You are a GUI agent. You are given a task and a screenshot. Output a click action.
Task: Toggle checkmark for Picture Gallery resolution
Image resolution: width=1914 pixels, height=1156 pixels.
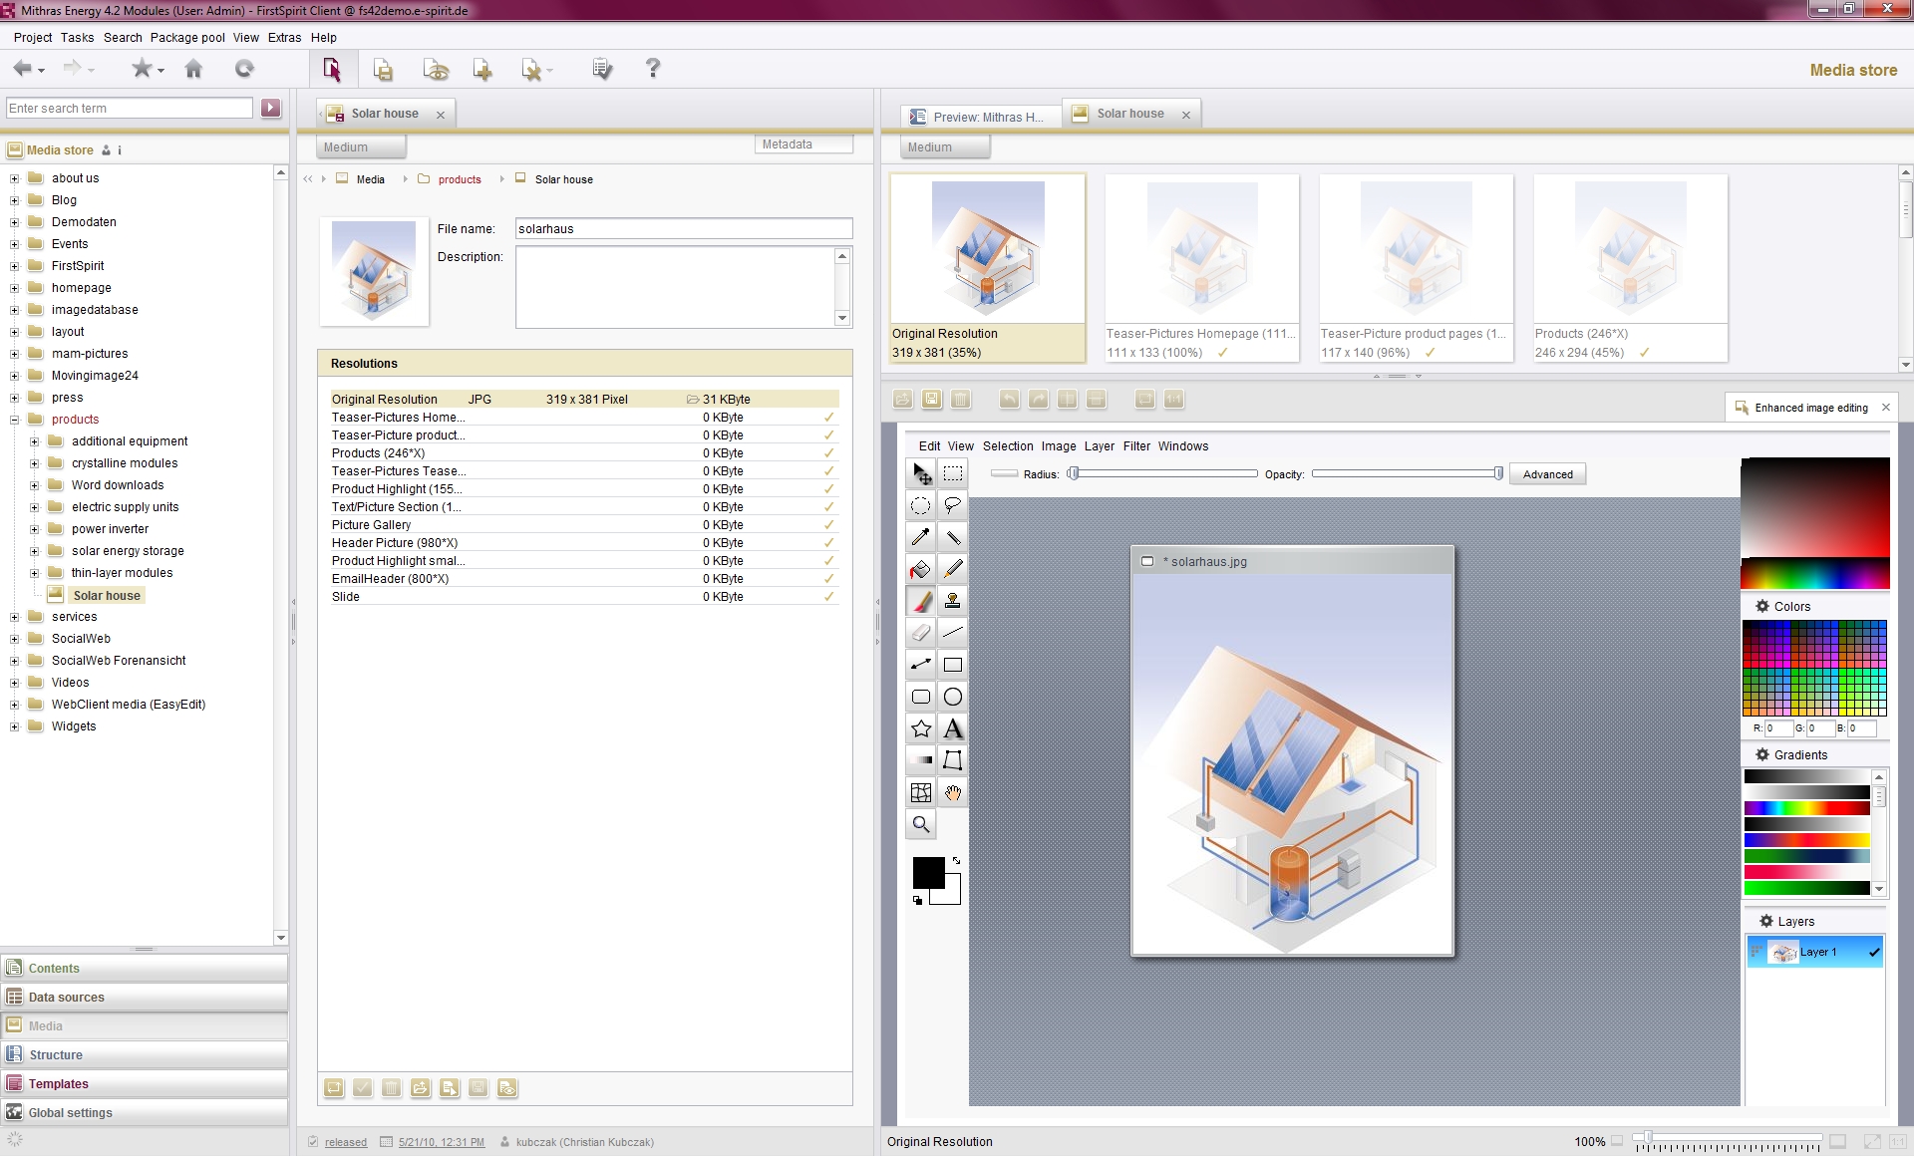[x=828, y=525]
